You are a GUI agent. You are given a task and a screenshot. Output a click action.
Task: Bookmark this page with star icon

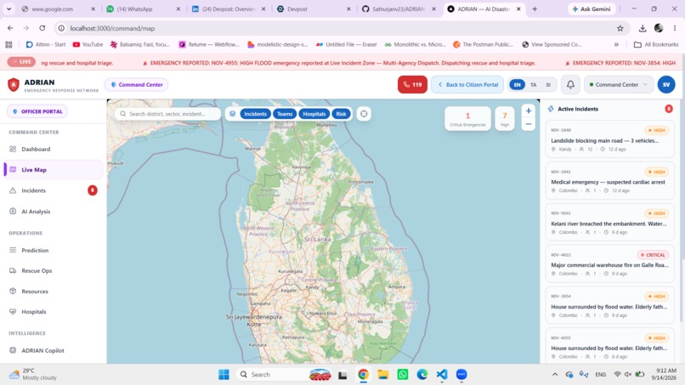620,28
